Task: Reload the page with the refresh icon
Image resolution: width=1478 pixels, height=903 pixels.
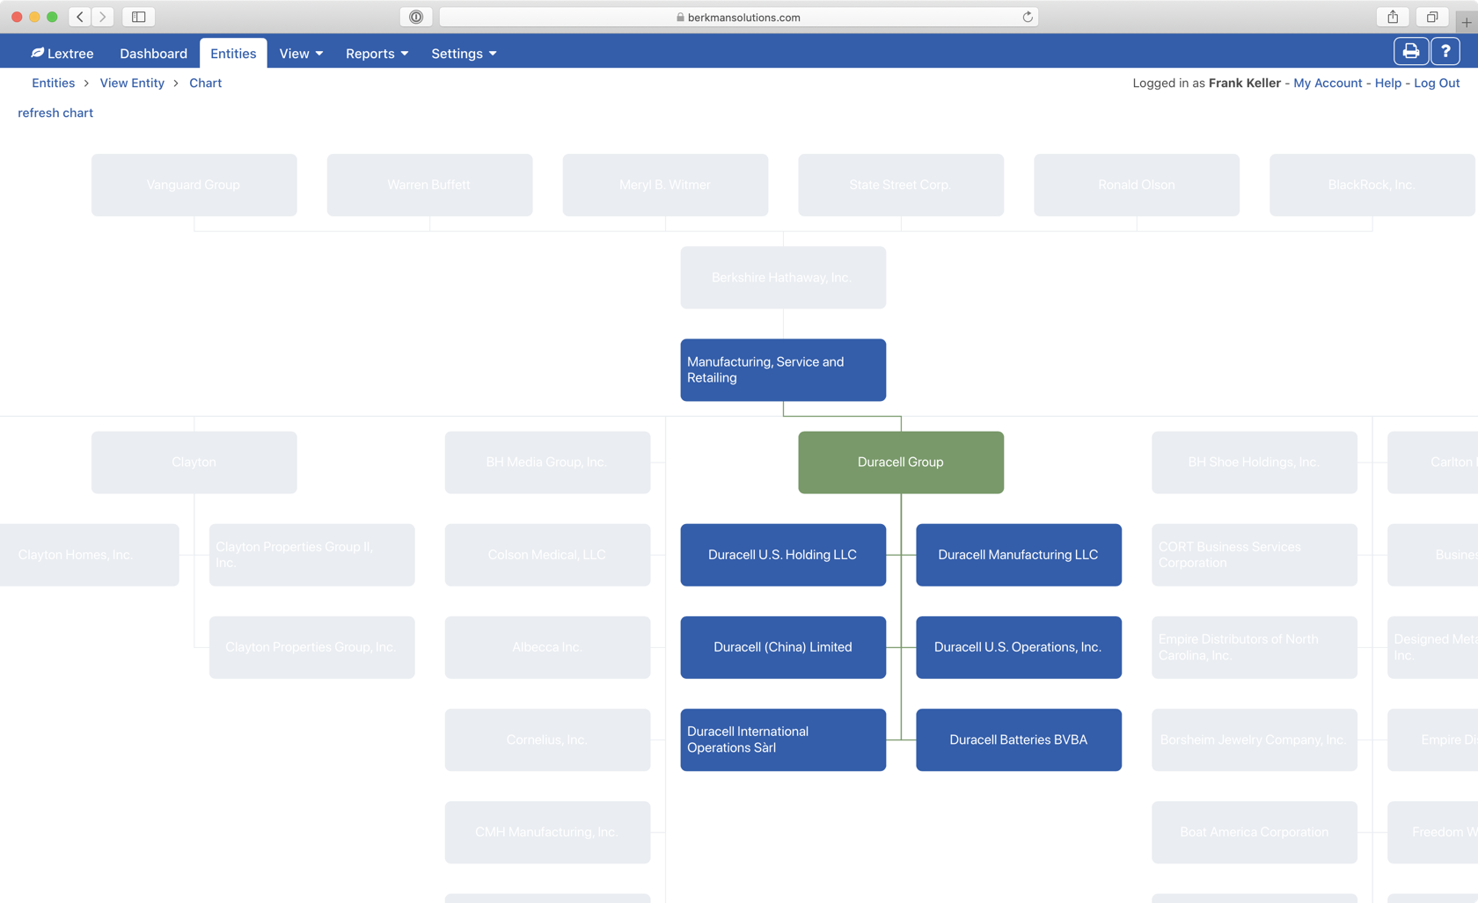Action: [x=1027, y=17]
